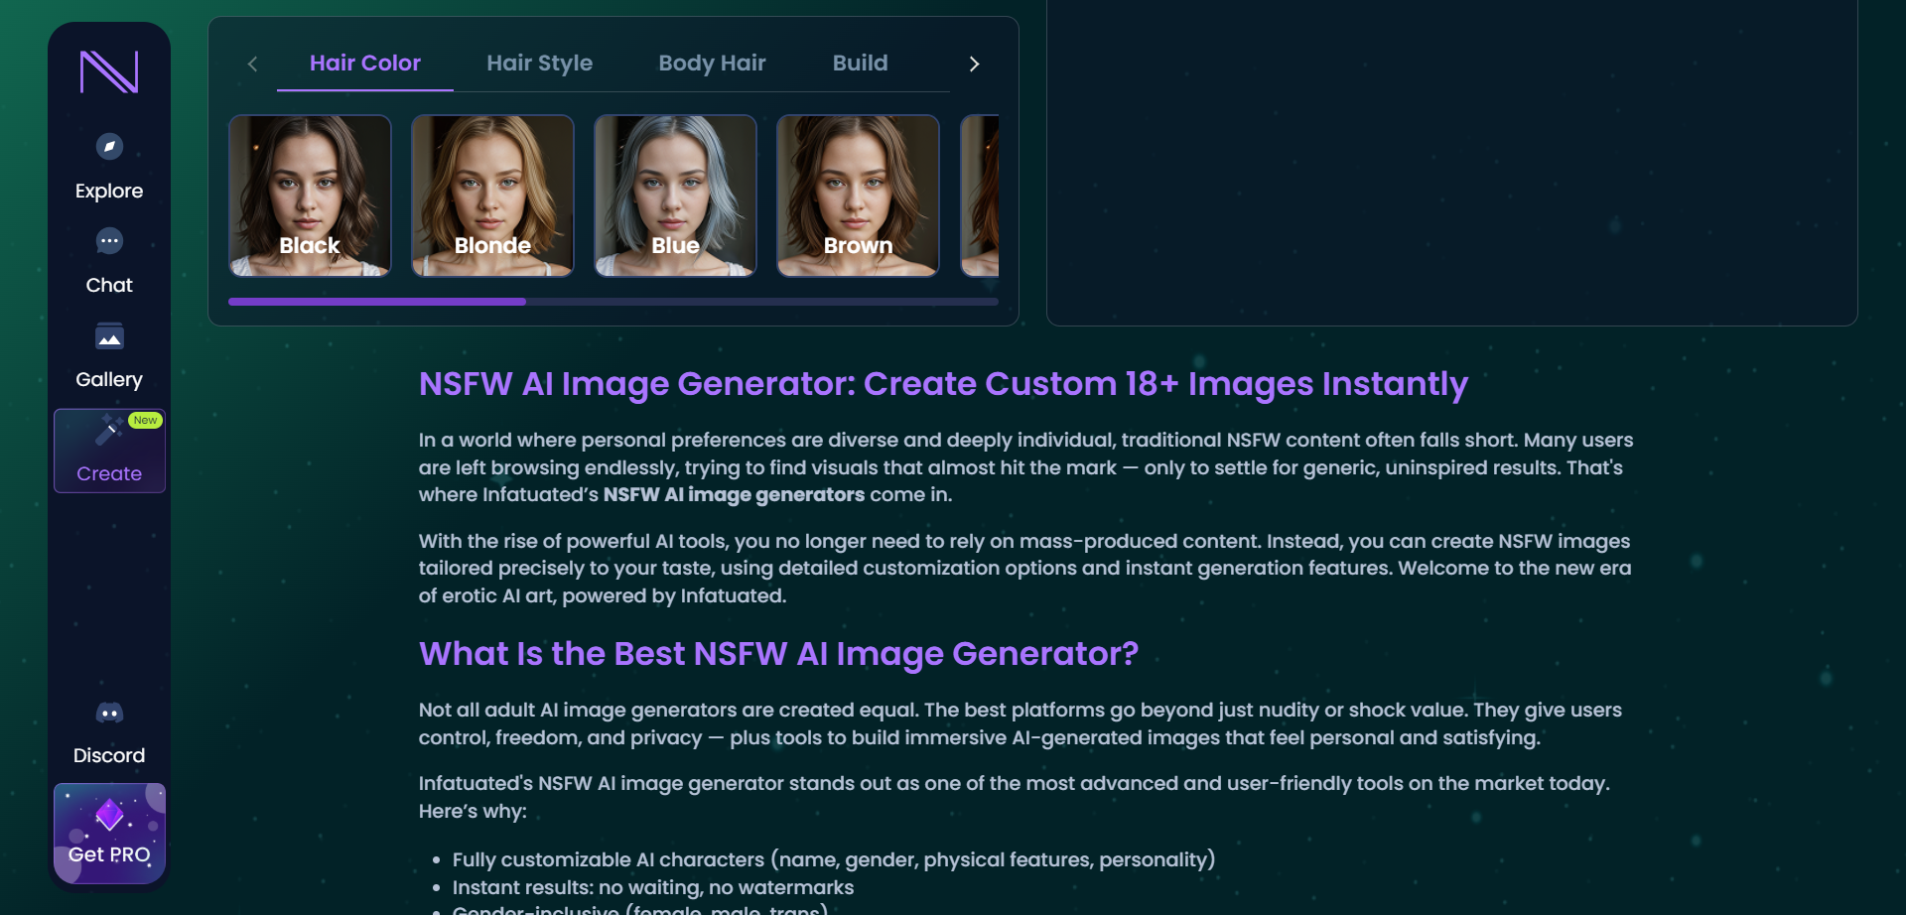Select the Black hair color option
The height and width of the screenshot is (915, 1906).
(x=310, y=195)
